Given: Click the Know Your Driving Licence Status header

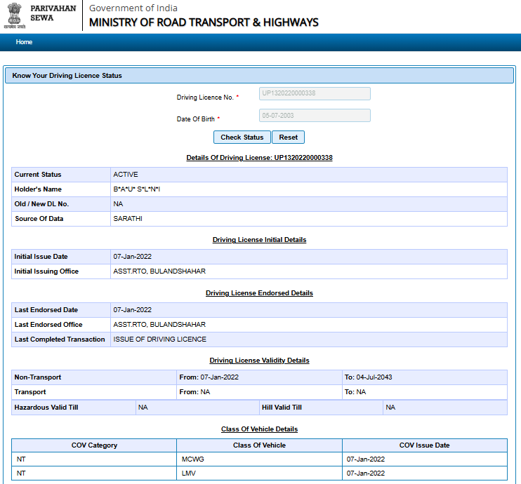Looking at the screenshot, I should (x=67, y=75).
